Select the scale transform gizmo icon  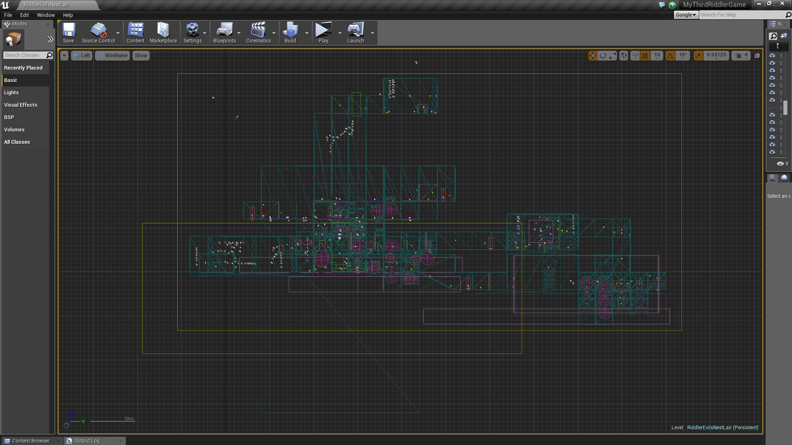click(x=613, y=56)
